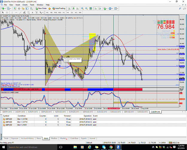
Task: Toggle Chart Shift
Action: (x=100, y=8)
